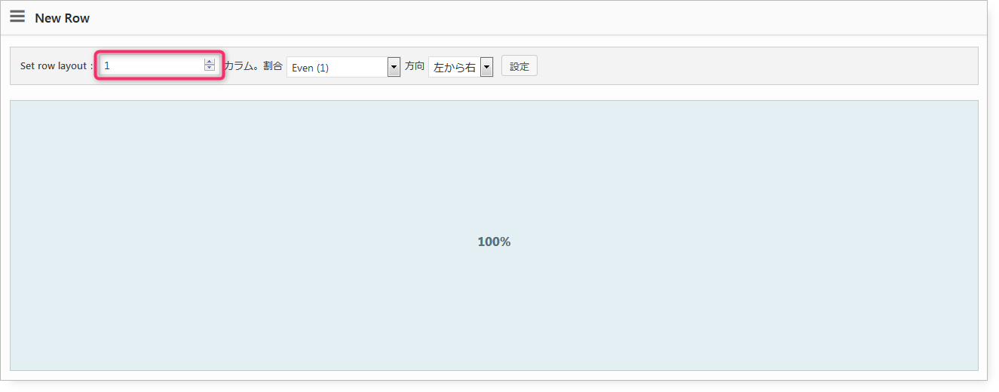
Task: Click the 方向 label text
Action: 415,66
